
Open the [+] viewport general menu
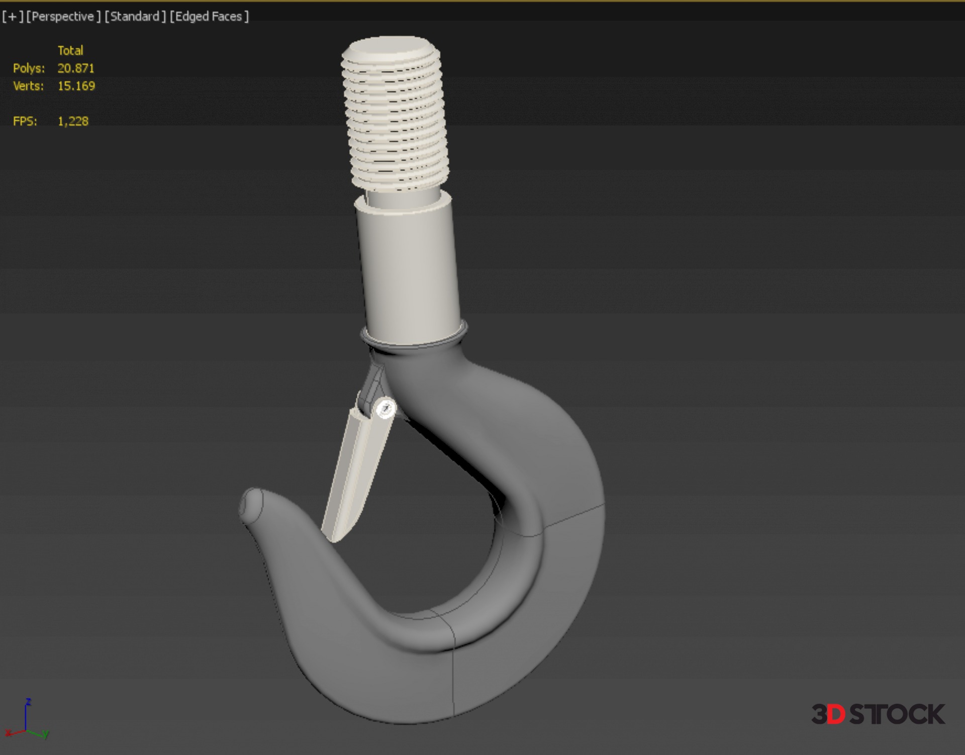click(13, 17)
